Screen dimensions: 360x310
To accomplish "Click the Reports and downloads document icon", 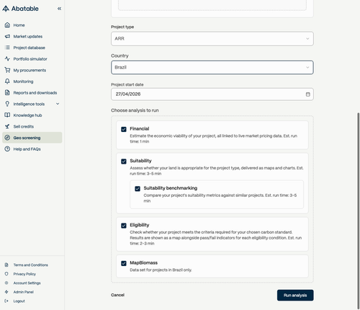I will (x=7, y=92).
